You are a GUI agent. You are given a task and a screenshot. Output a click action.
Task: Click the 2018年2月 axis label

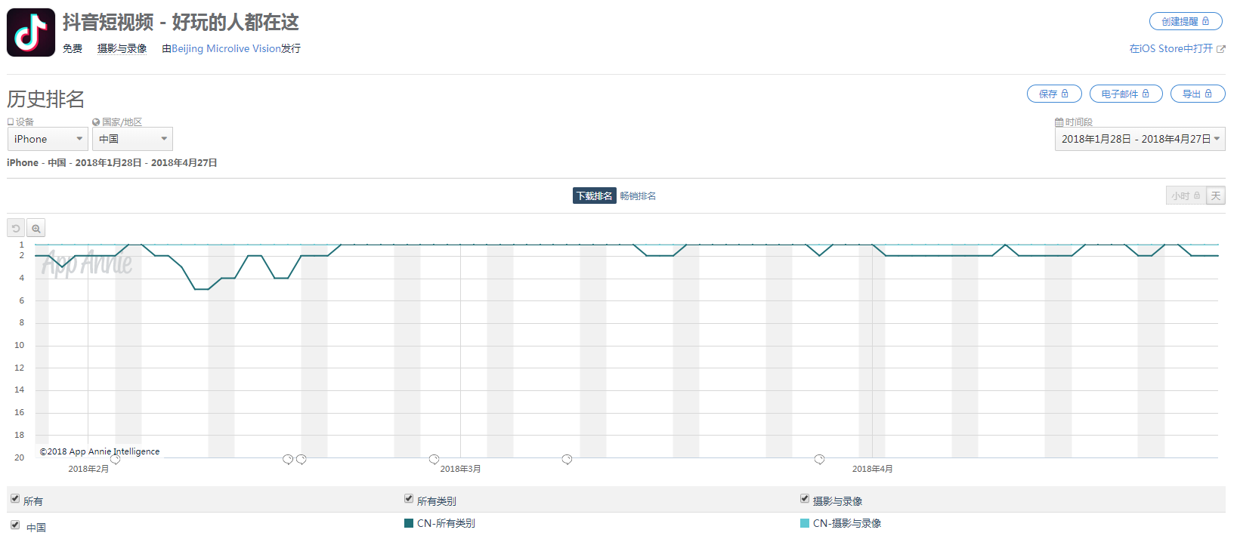click(x=88, y=469)
